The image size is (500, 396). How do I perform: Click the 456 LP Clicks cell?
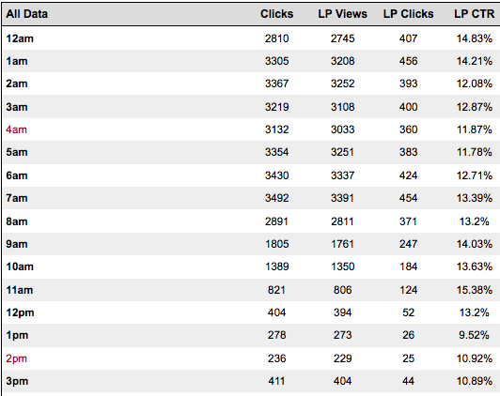point(408,61)
